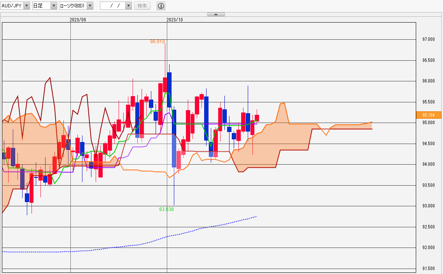This screenshot has width=443, height=274.
Task: Collapse the toolbar with the up-arrow handle
Action: click(x=216, y=14)
